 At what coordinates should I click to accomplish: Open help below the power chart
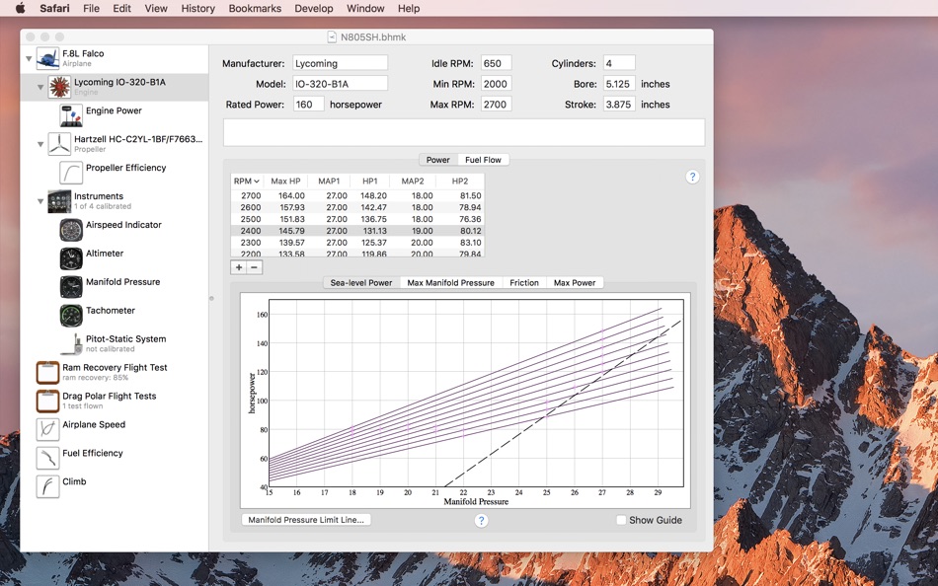pos(481,521)
